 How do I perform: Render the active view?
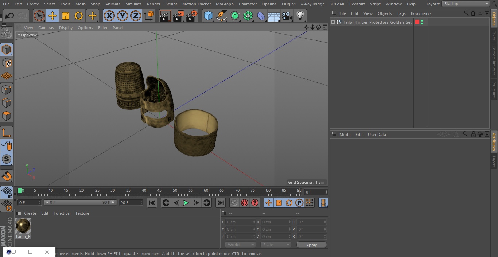click(165, 16)
